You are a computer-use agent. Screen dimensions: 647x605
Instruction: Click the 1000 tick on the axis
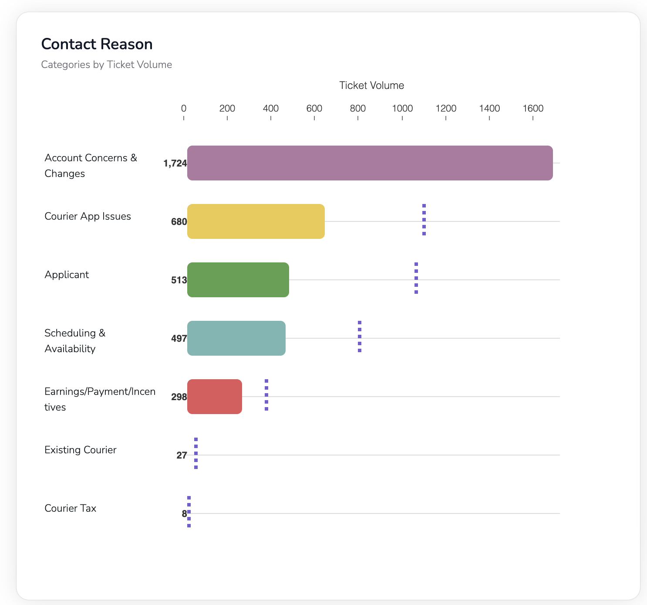coord(402,109)
